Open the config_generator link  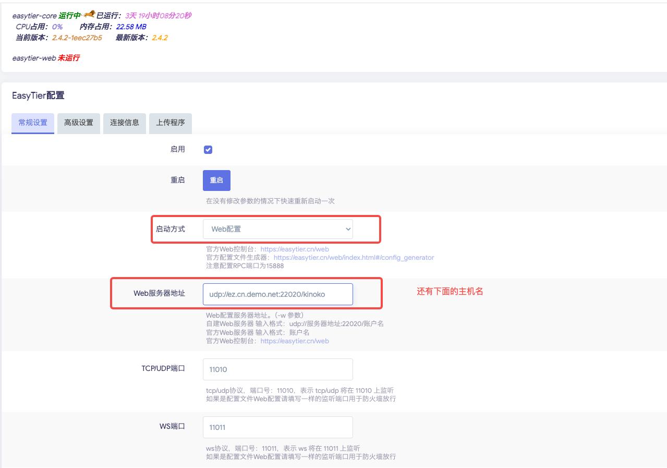[354, 258]
